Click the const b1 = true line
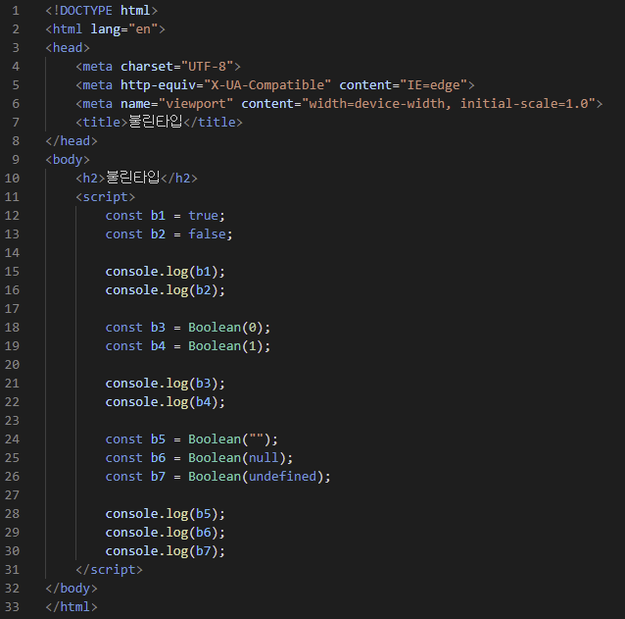Screen dimensions: 625x619 pyautogui.click(x=166, y=216)
